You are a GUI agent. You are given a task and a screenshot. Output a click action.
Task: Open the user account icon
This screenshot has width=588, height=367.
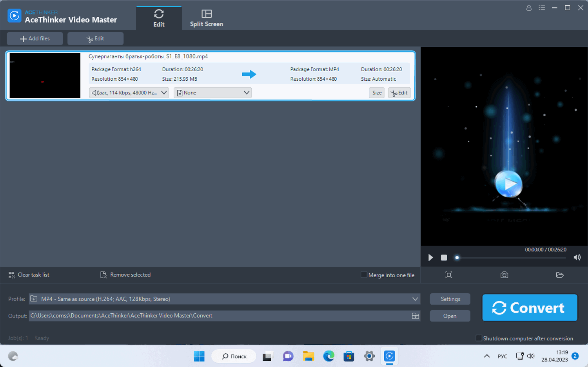coord(529,8)
